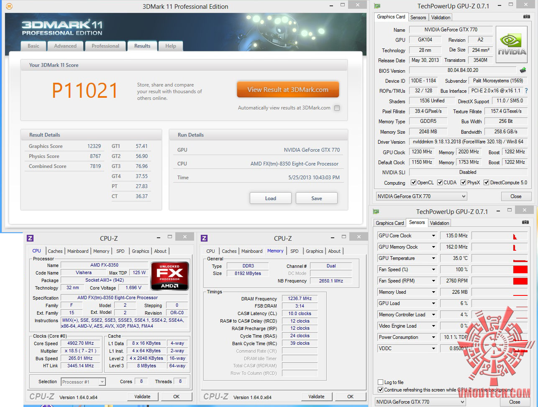Open the Power Consumption sensor dropdown
This screenshot has height=407, width=538.
[x=434, y=337]
